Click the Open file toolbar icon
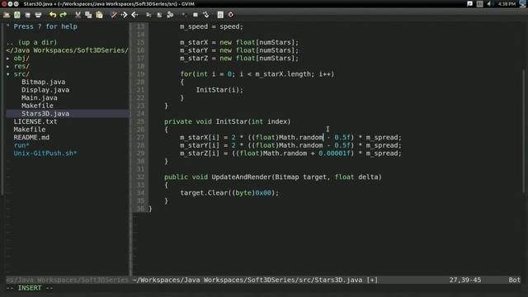Viewport: 528px width, 297px height. (x=7, y=15)
